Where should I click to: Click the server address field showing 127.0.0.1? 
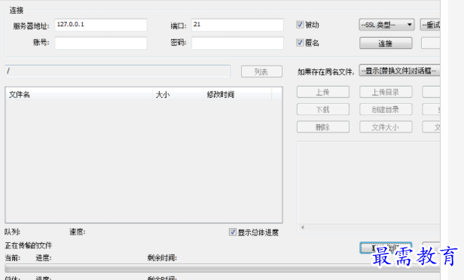pos(101,25)
